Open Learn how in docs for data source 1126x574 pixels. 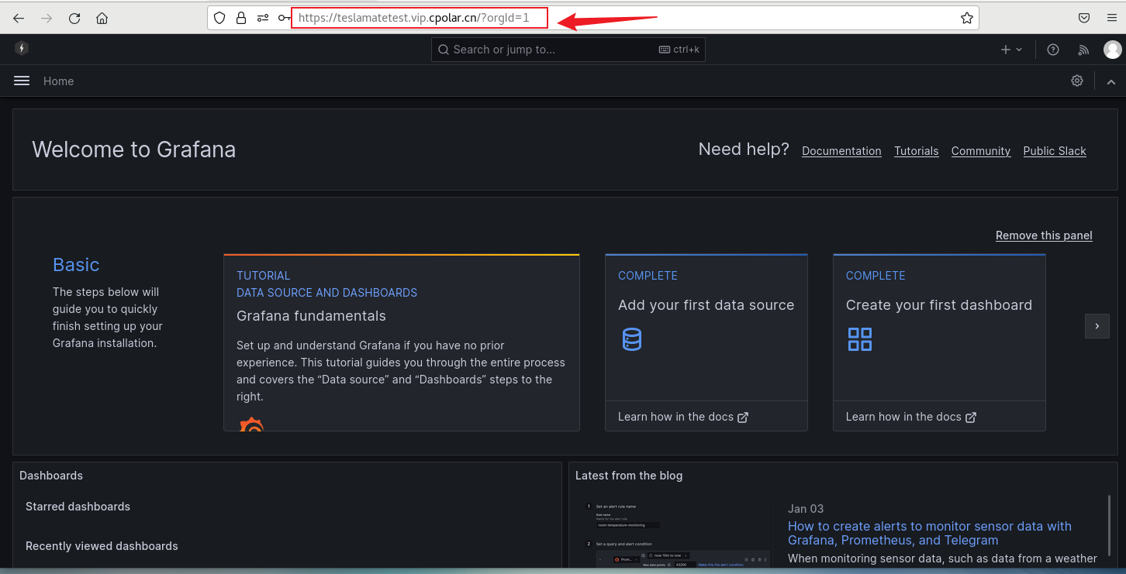coord(683,417)
